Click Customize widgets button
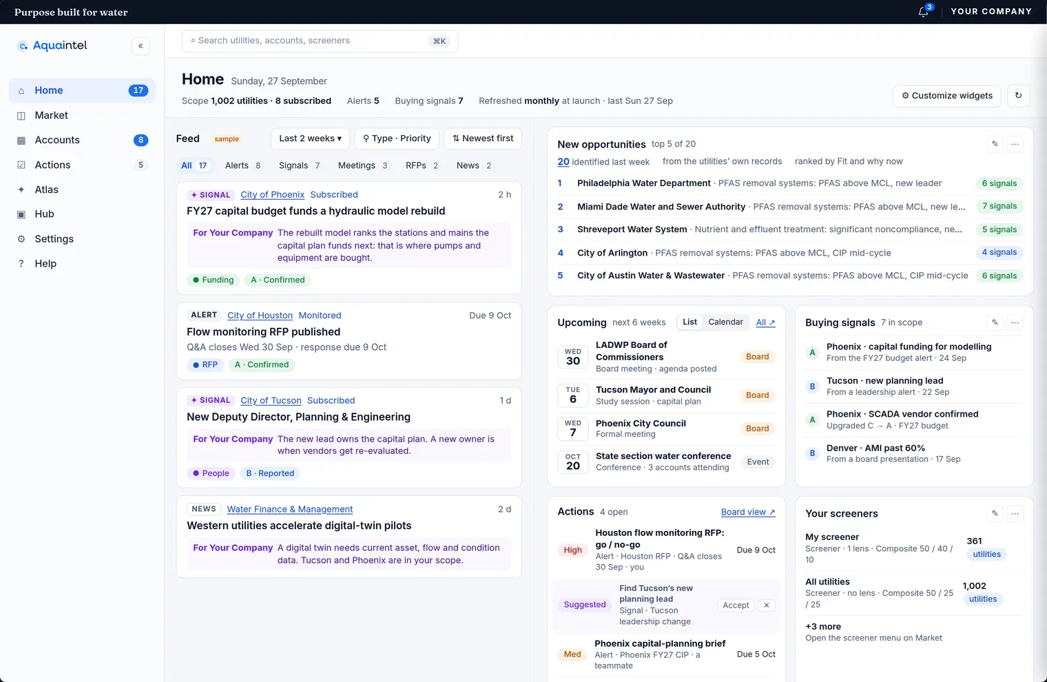The image size is (1047, 682). point(947,96)
